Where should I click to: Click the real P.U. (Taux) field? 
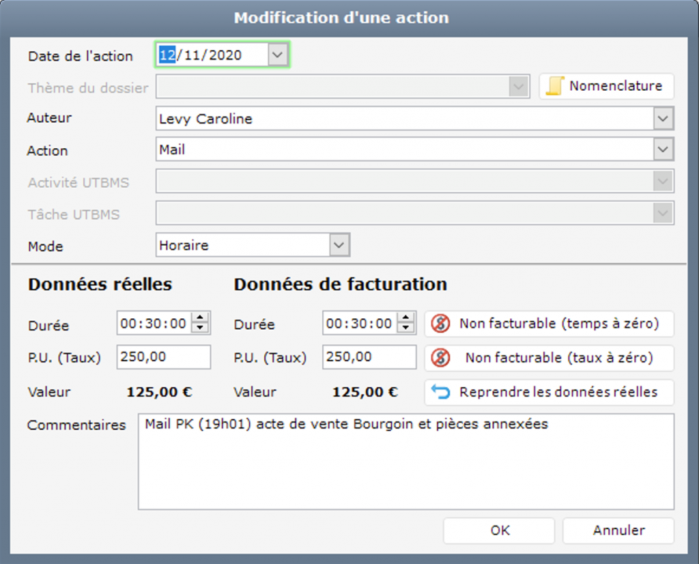(164, 357)
